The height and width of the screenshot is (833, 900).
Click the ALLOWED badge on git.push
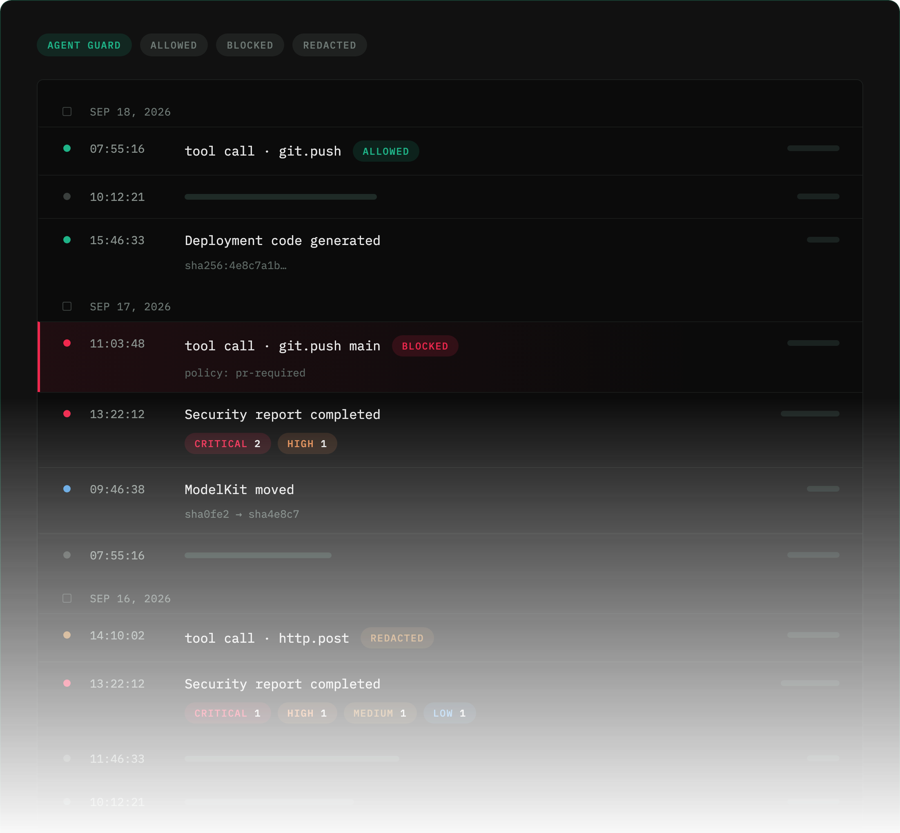[386, 151]
